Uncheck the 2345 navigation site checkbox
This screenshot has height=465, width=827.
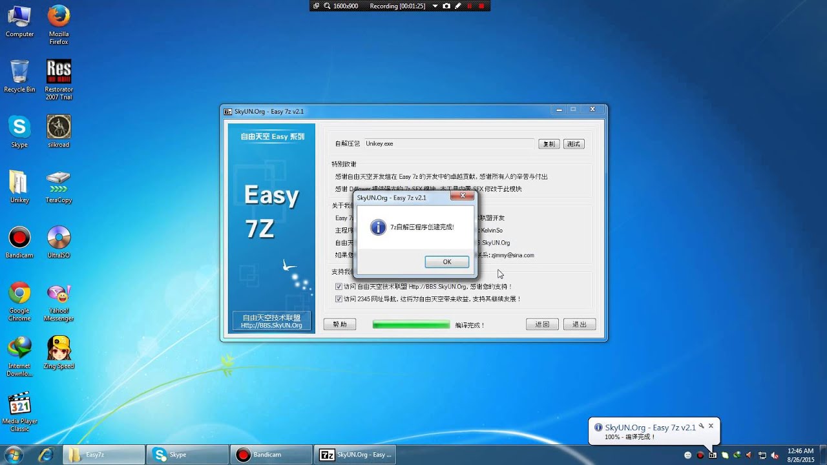(339, 299)
